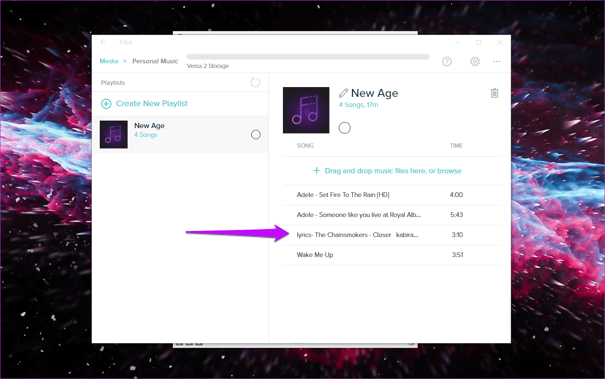Select The Chainsmokers - Closer track
The image size is (605, 379).
(x=392, y=235)
